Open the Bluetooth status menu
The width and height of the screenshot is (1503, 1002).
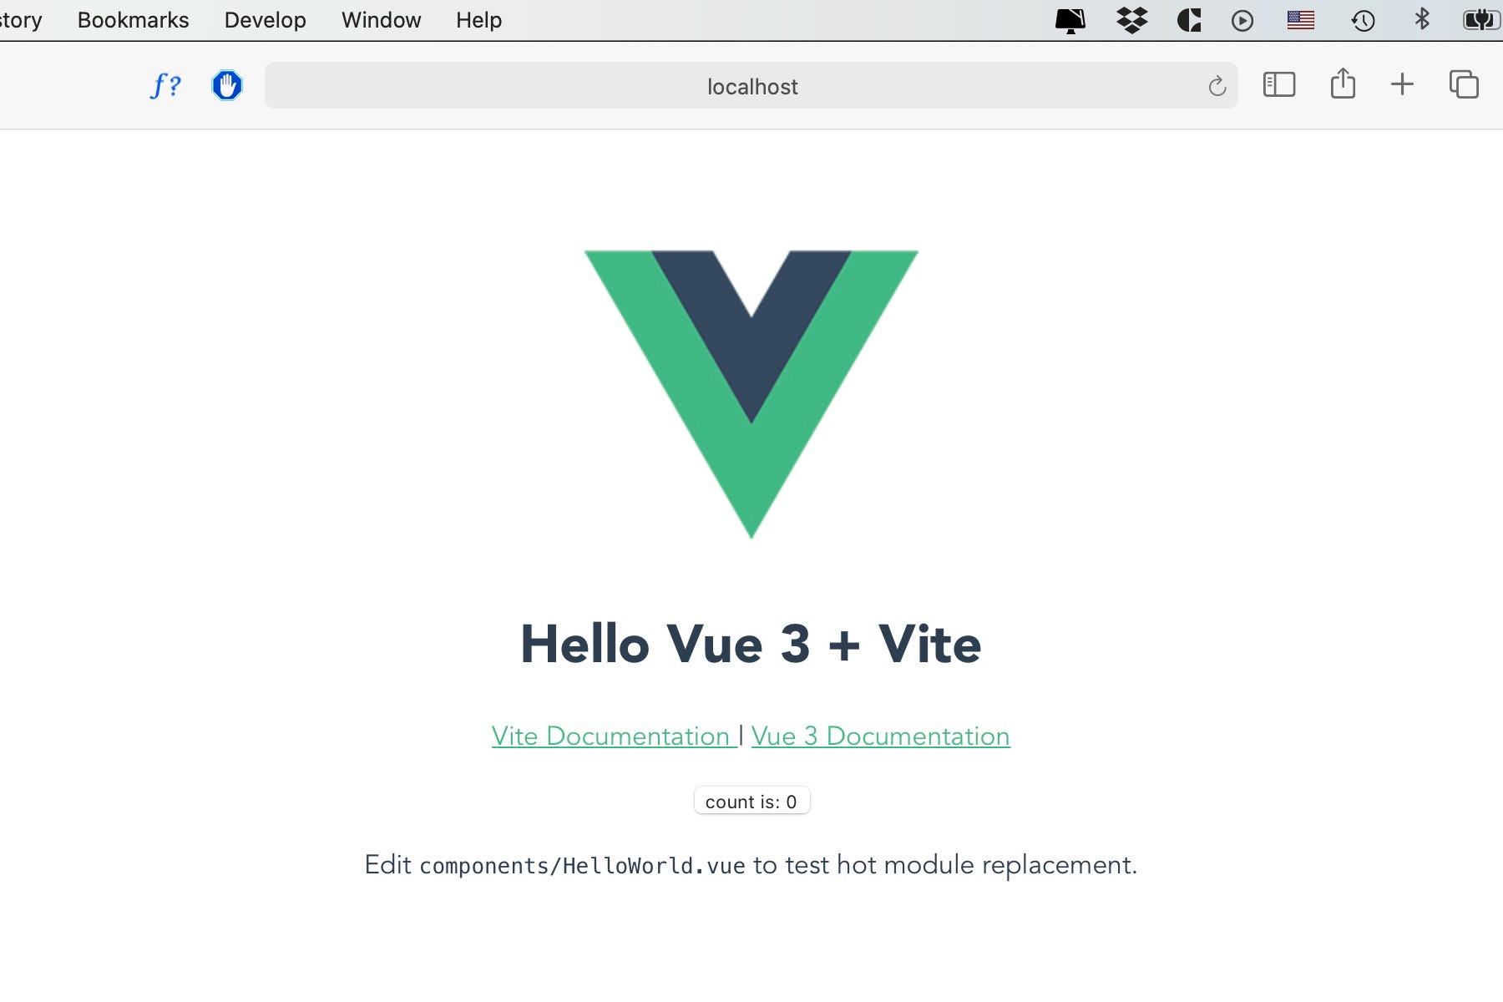[1422, 19]
